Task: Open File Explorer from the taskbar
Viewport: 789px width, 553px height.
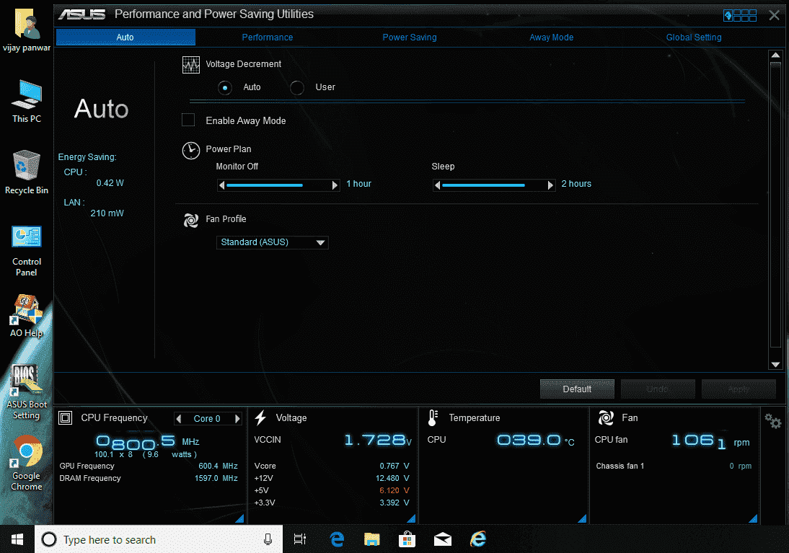Action: pyautogui.click(x=372, y=539)
